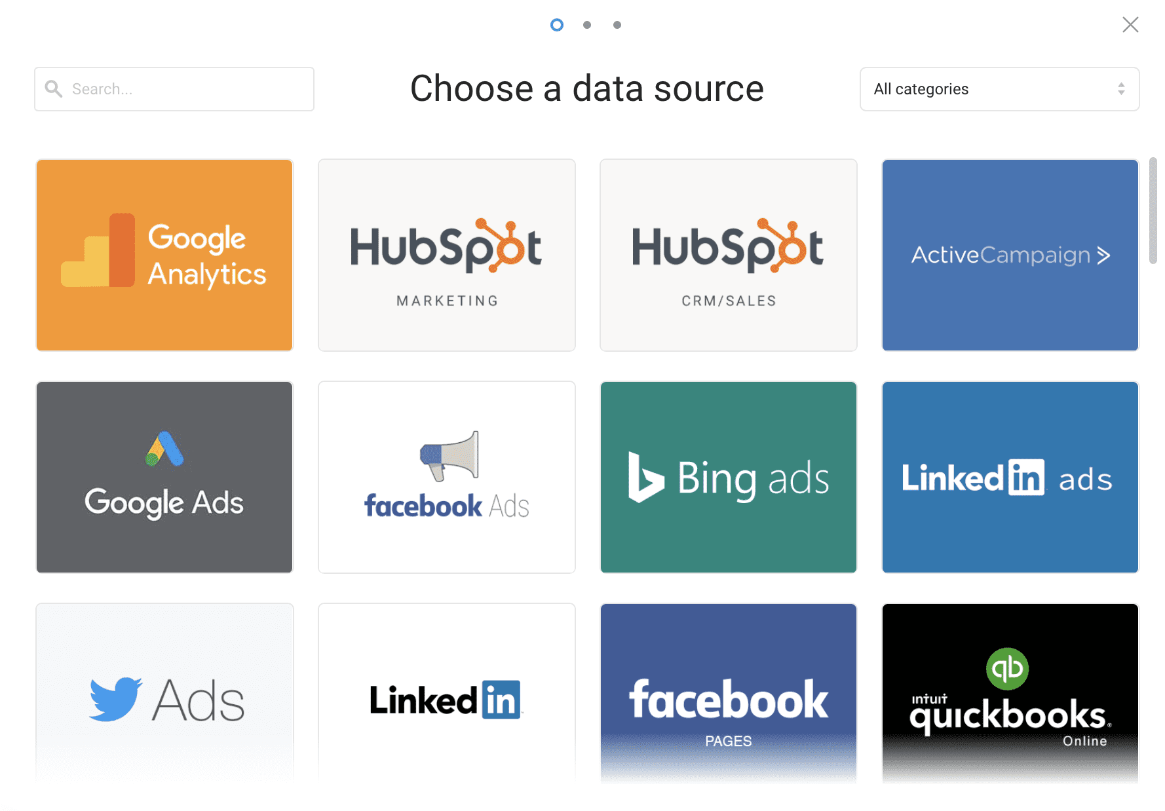Open the All categories dropdown
Screen dimensions: 1165x811
tap(999, 89)
